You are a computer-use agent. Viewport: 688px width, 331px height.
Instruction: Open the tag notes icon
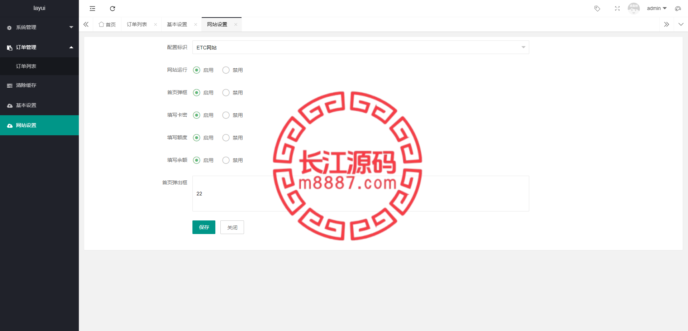(597, 9)
